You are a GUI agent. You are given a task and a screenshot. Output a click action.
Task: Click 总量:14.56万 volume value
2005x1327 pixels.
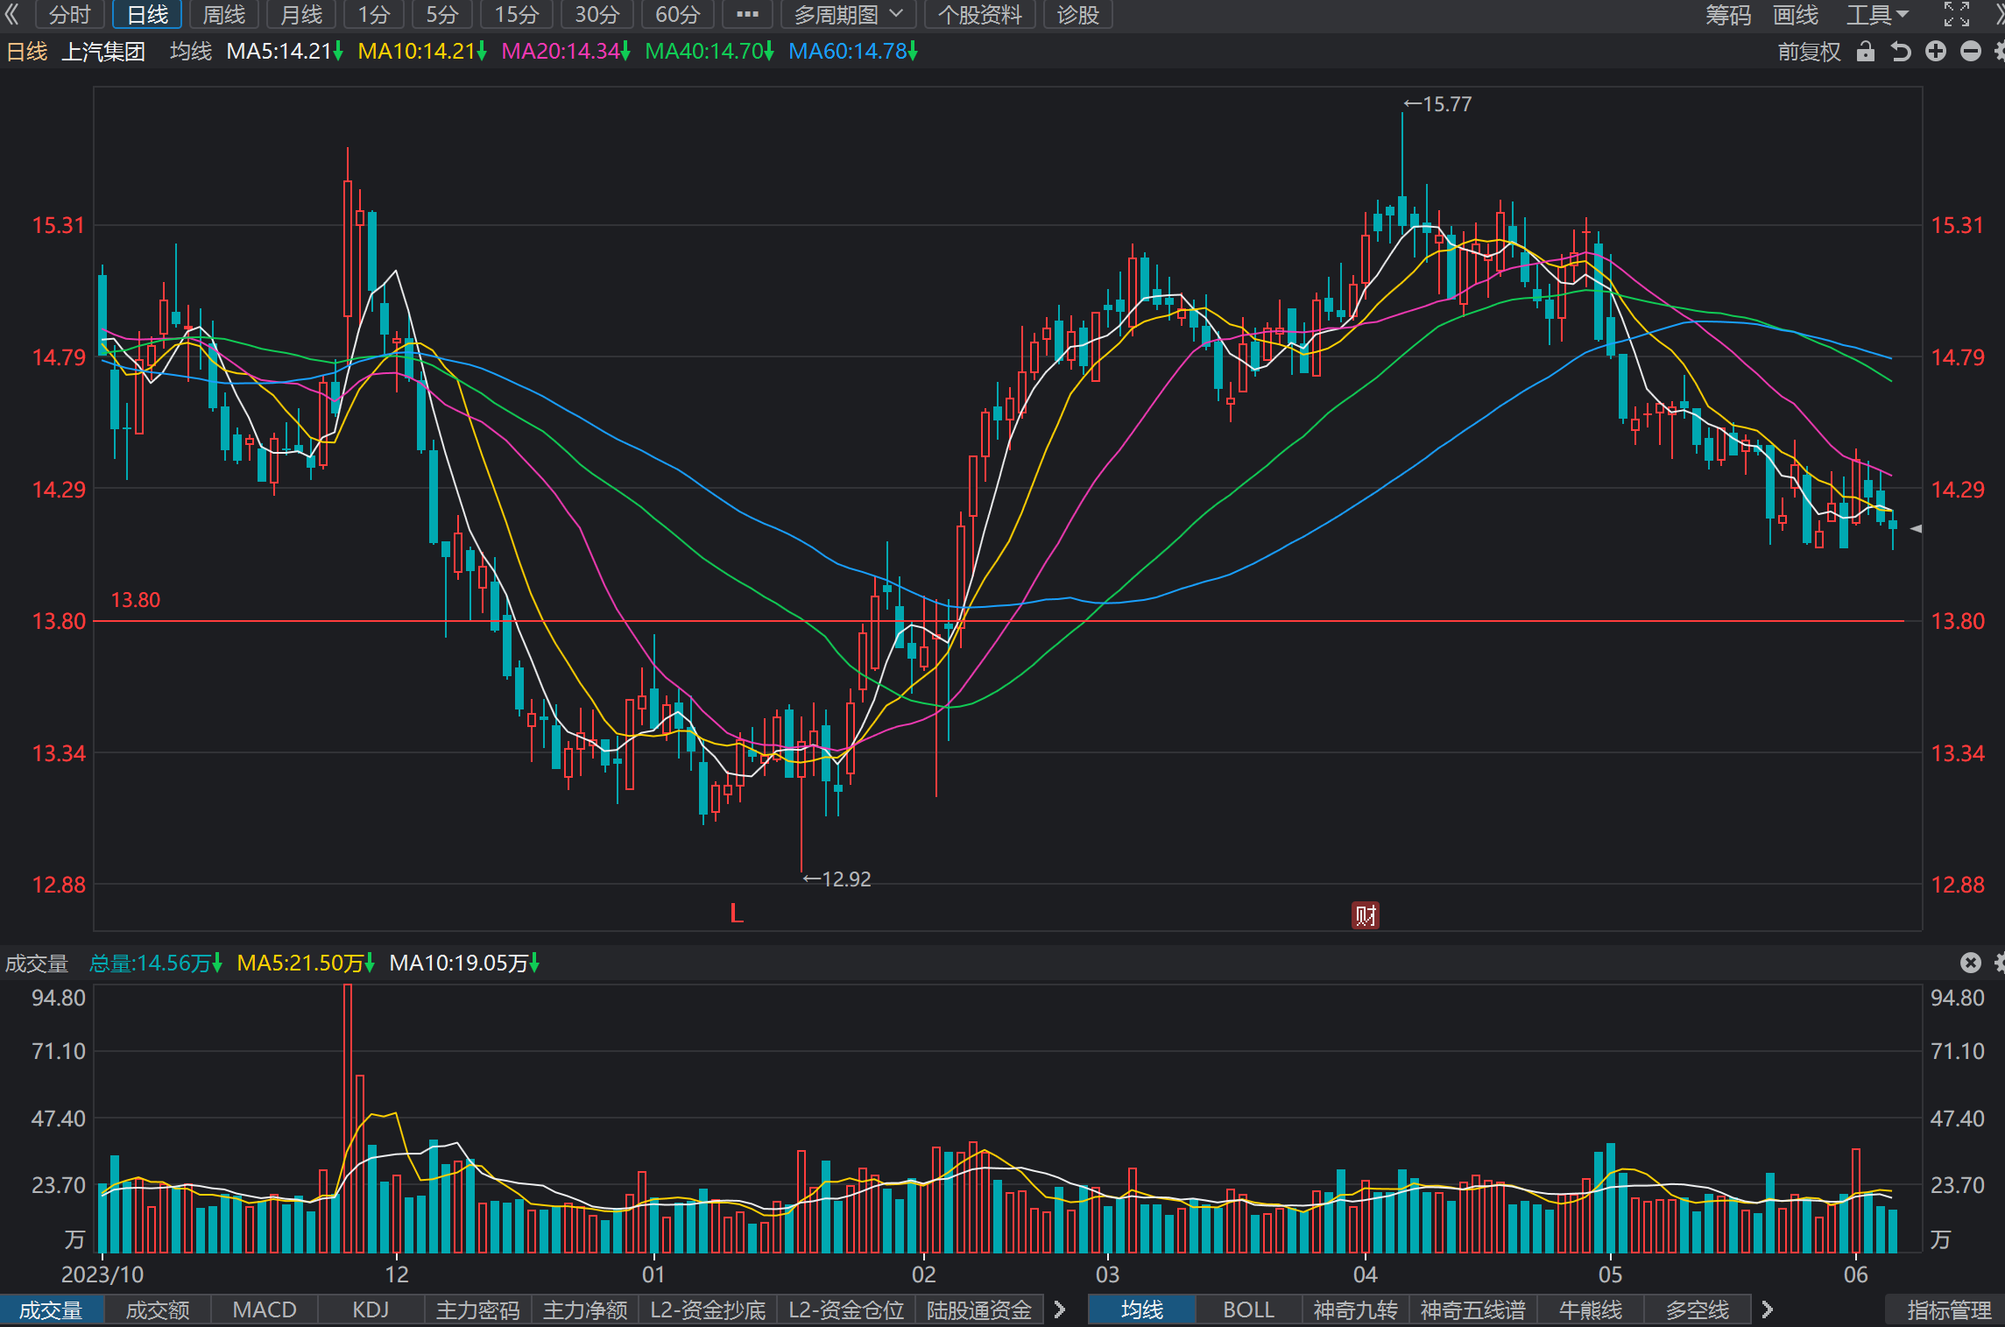(x=156, y=963)
